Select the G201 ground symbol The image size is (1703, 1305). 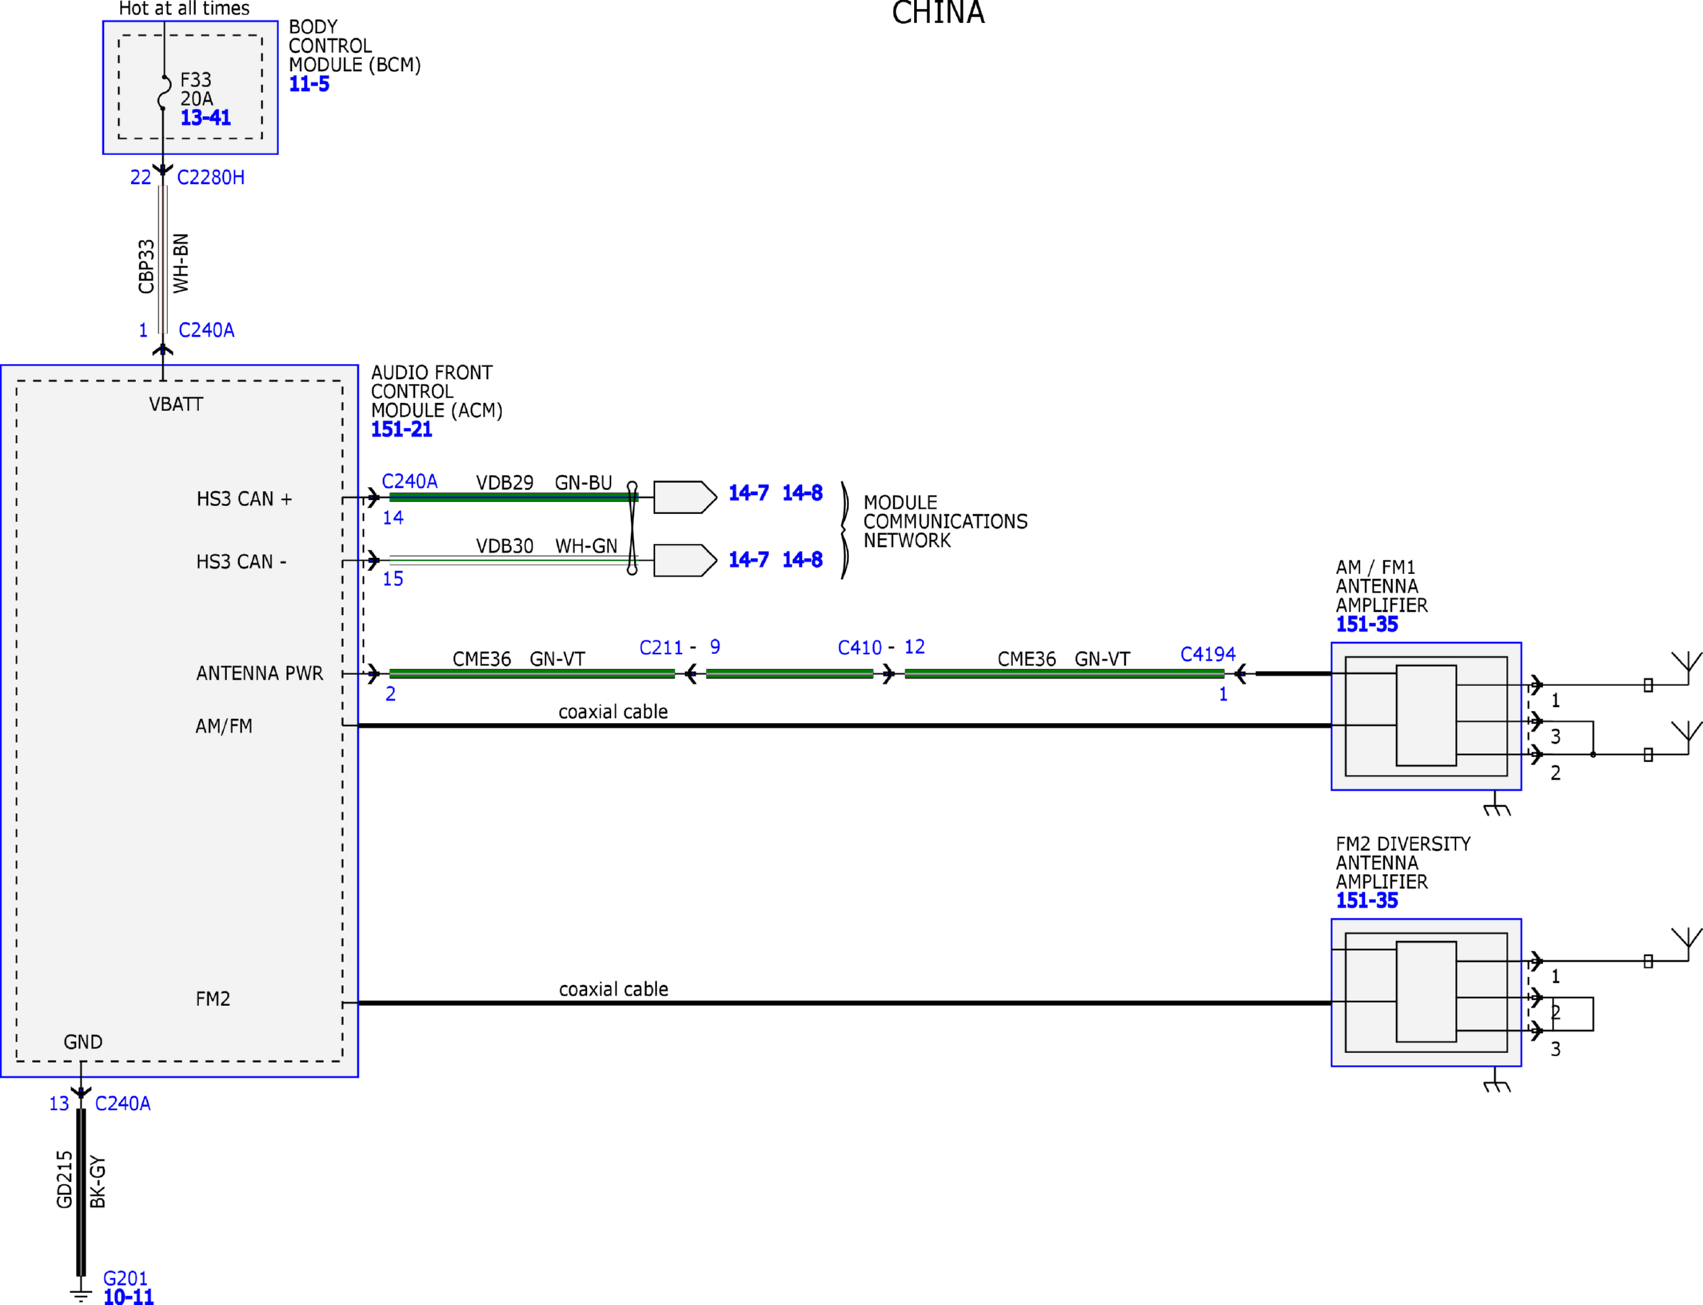pos(81,1295)
